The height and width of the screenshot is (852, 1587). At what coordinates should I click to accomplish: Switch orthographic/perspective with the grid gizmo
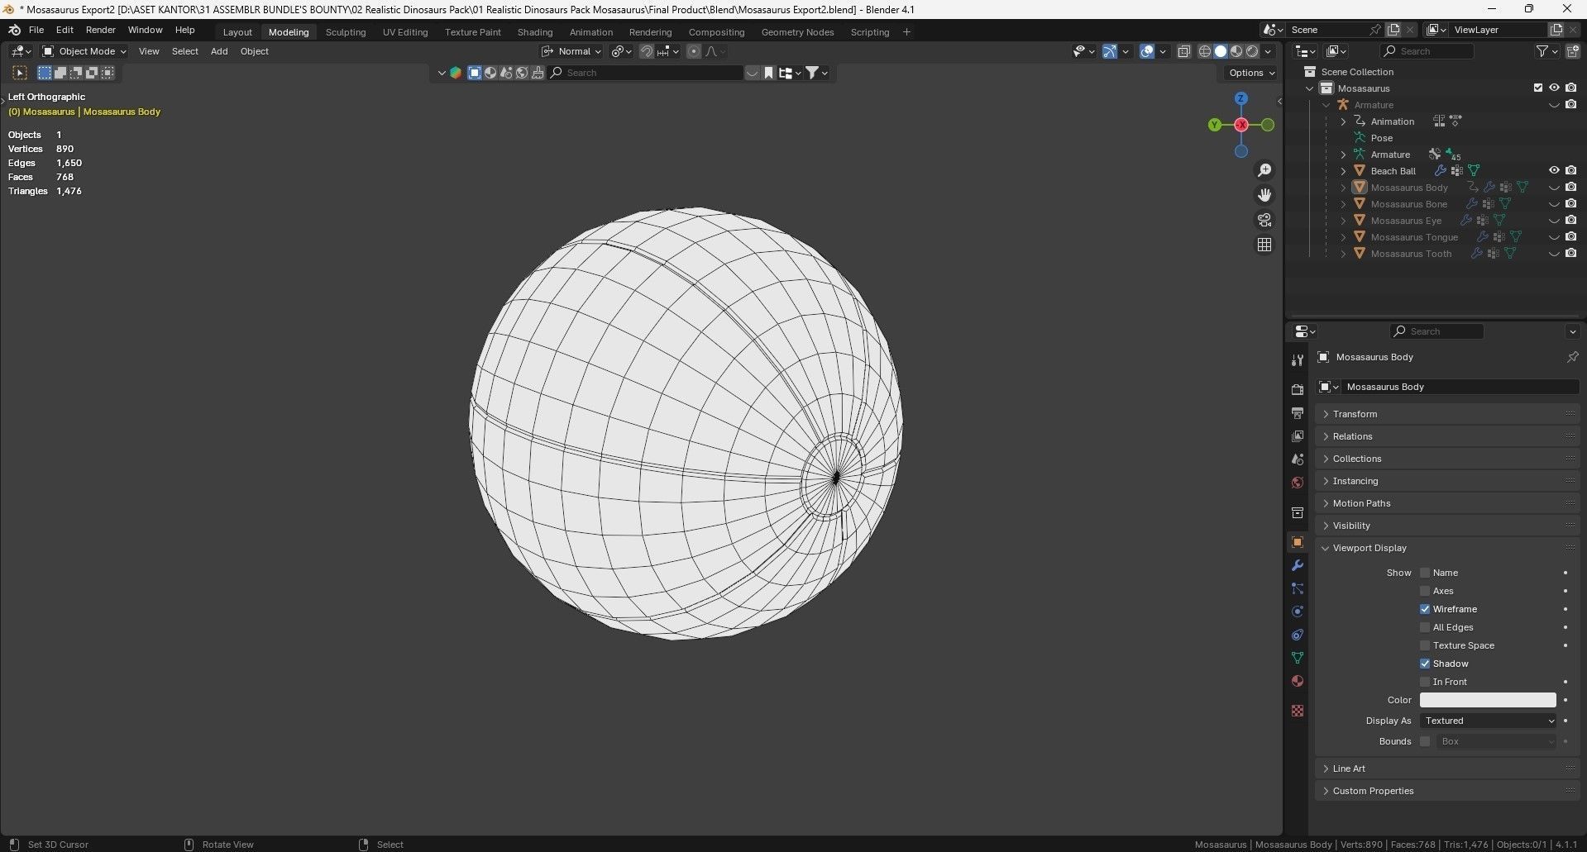pos(1264,245)
